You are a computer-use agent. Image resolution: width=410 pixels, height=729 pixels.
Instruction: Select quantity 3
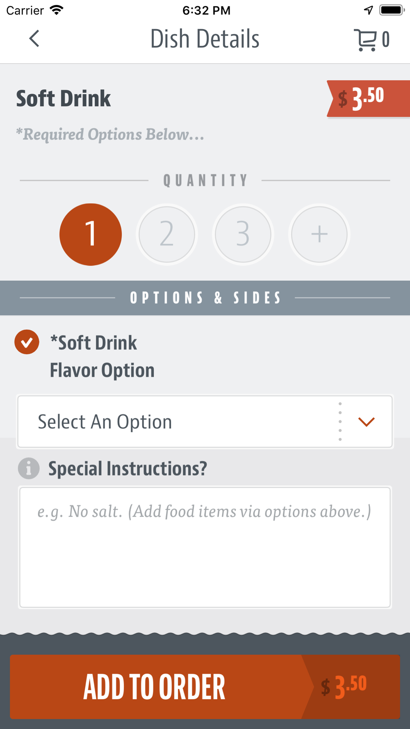point(243,235)
